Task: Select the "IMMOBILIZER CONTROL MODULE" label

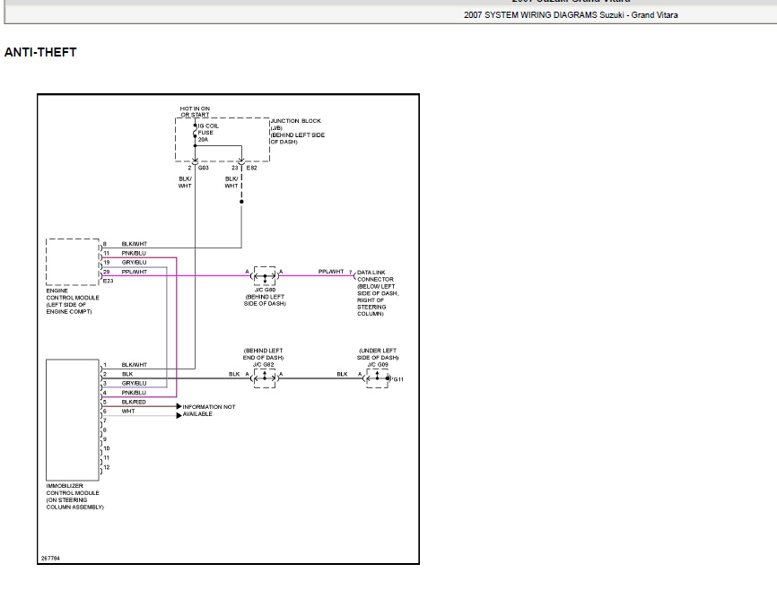Action: click(73, 490)
